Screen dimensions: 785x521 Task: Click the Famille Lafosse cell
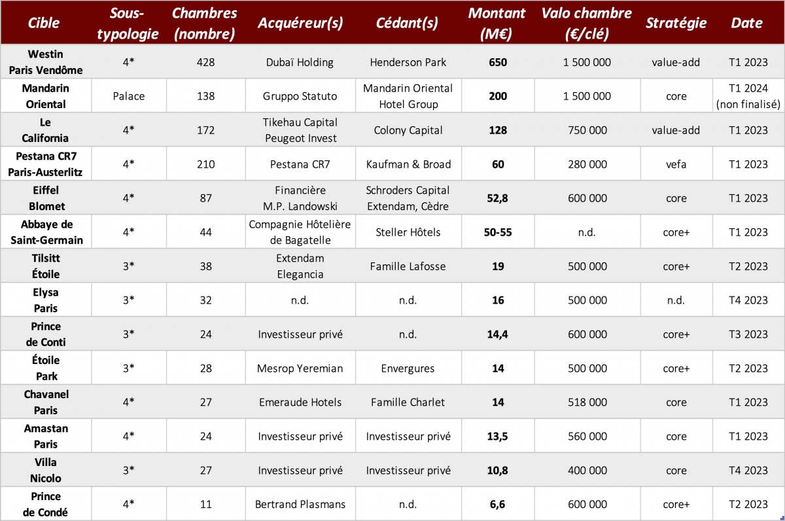pos(408,266)
